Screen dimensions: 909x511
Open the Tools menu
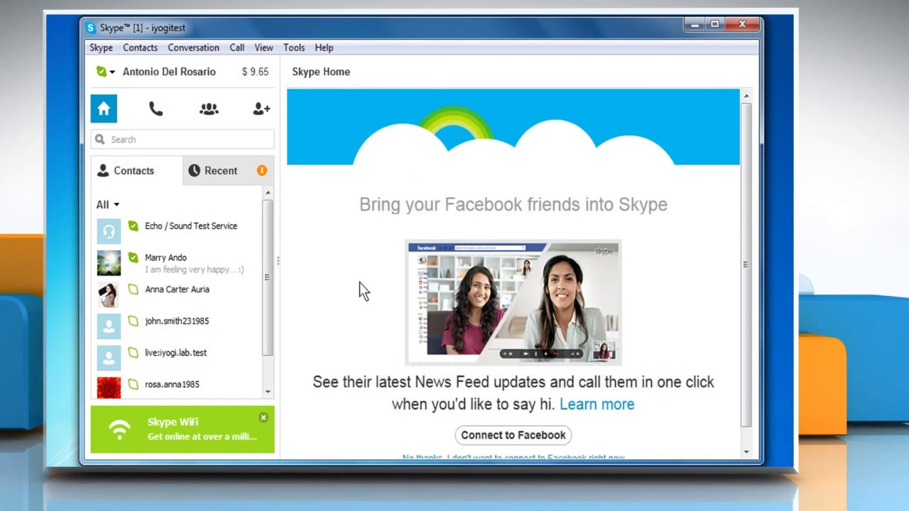coord(294,48)
